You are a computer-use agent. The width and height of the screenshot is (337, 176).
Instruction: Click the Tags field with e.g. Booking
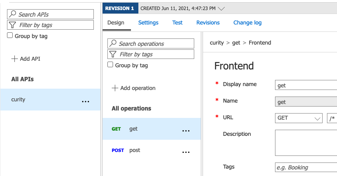click(x=306, y=167)
